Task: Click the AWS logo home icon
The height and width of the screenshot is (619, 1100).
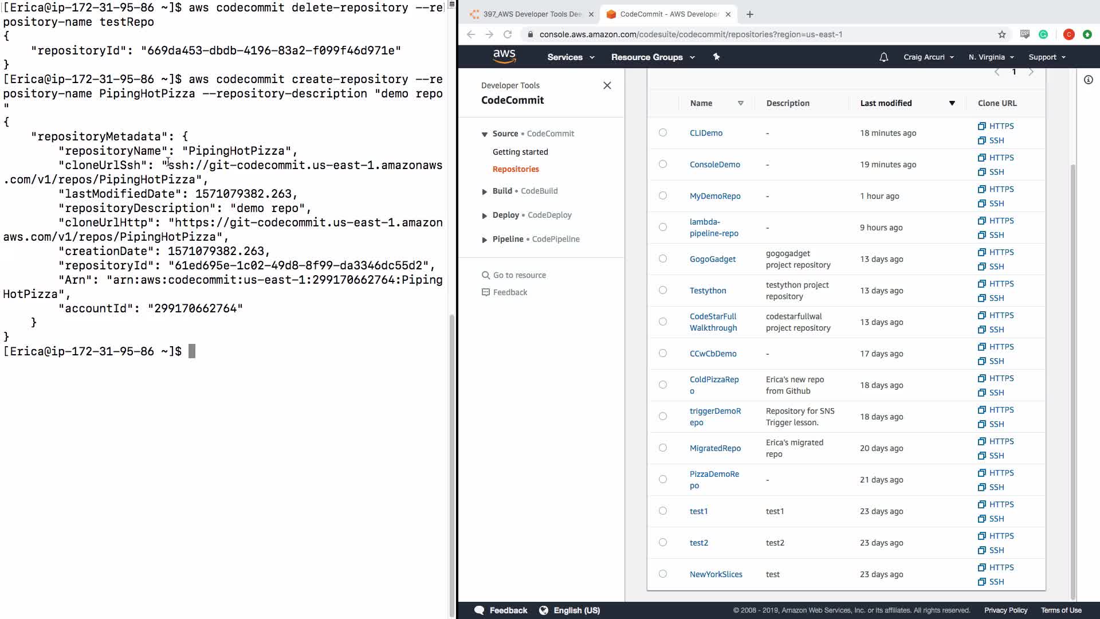Action: pos(504,56)
